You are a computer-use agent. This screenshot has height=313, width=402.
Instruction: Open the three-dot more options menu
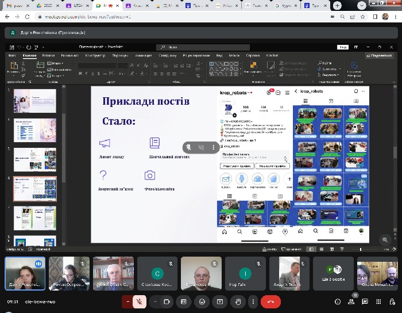[x=253, y=301]
